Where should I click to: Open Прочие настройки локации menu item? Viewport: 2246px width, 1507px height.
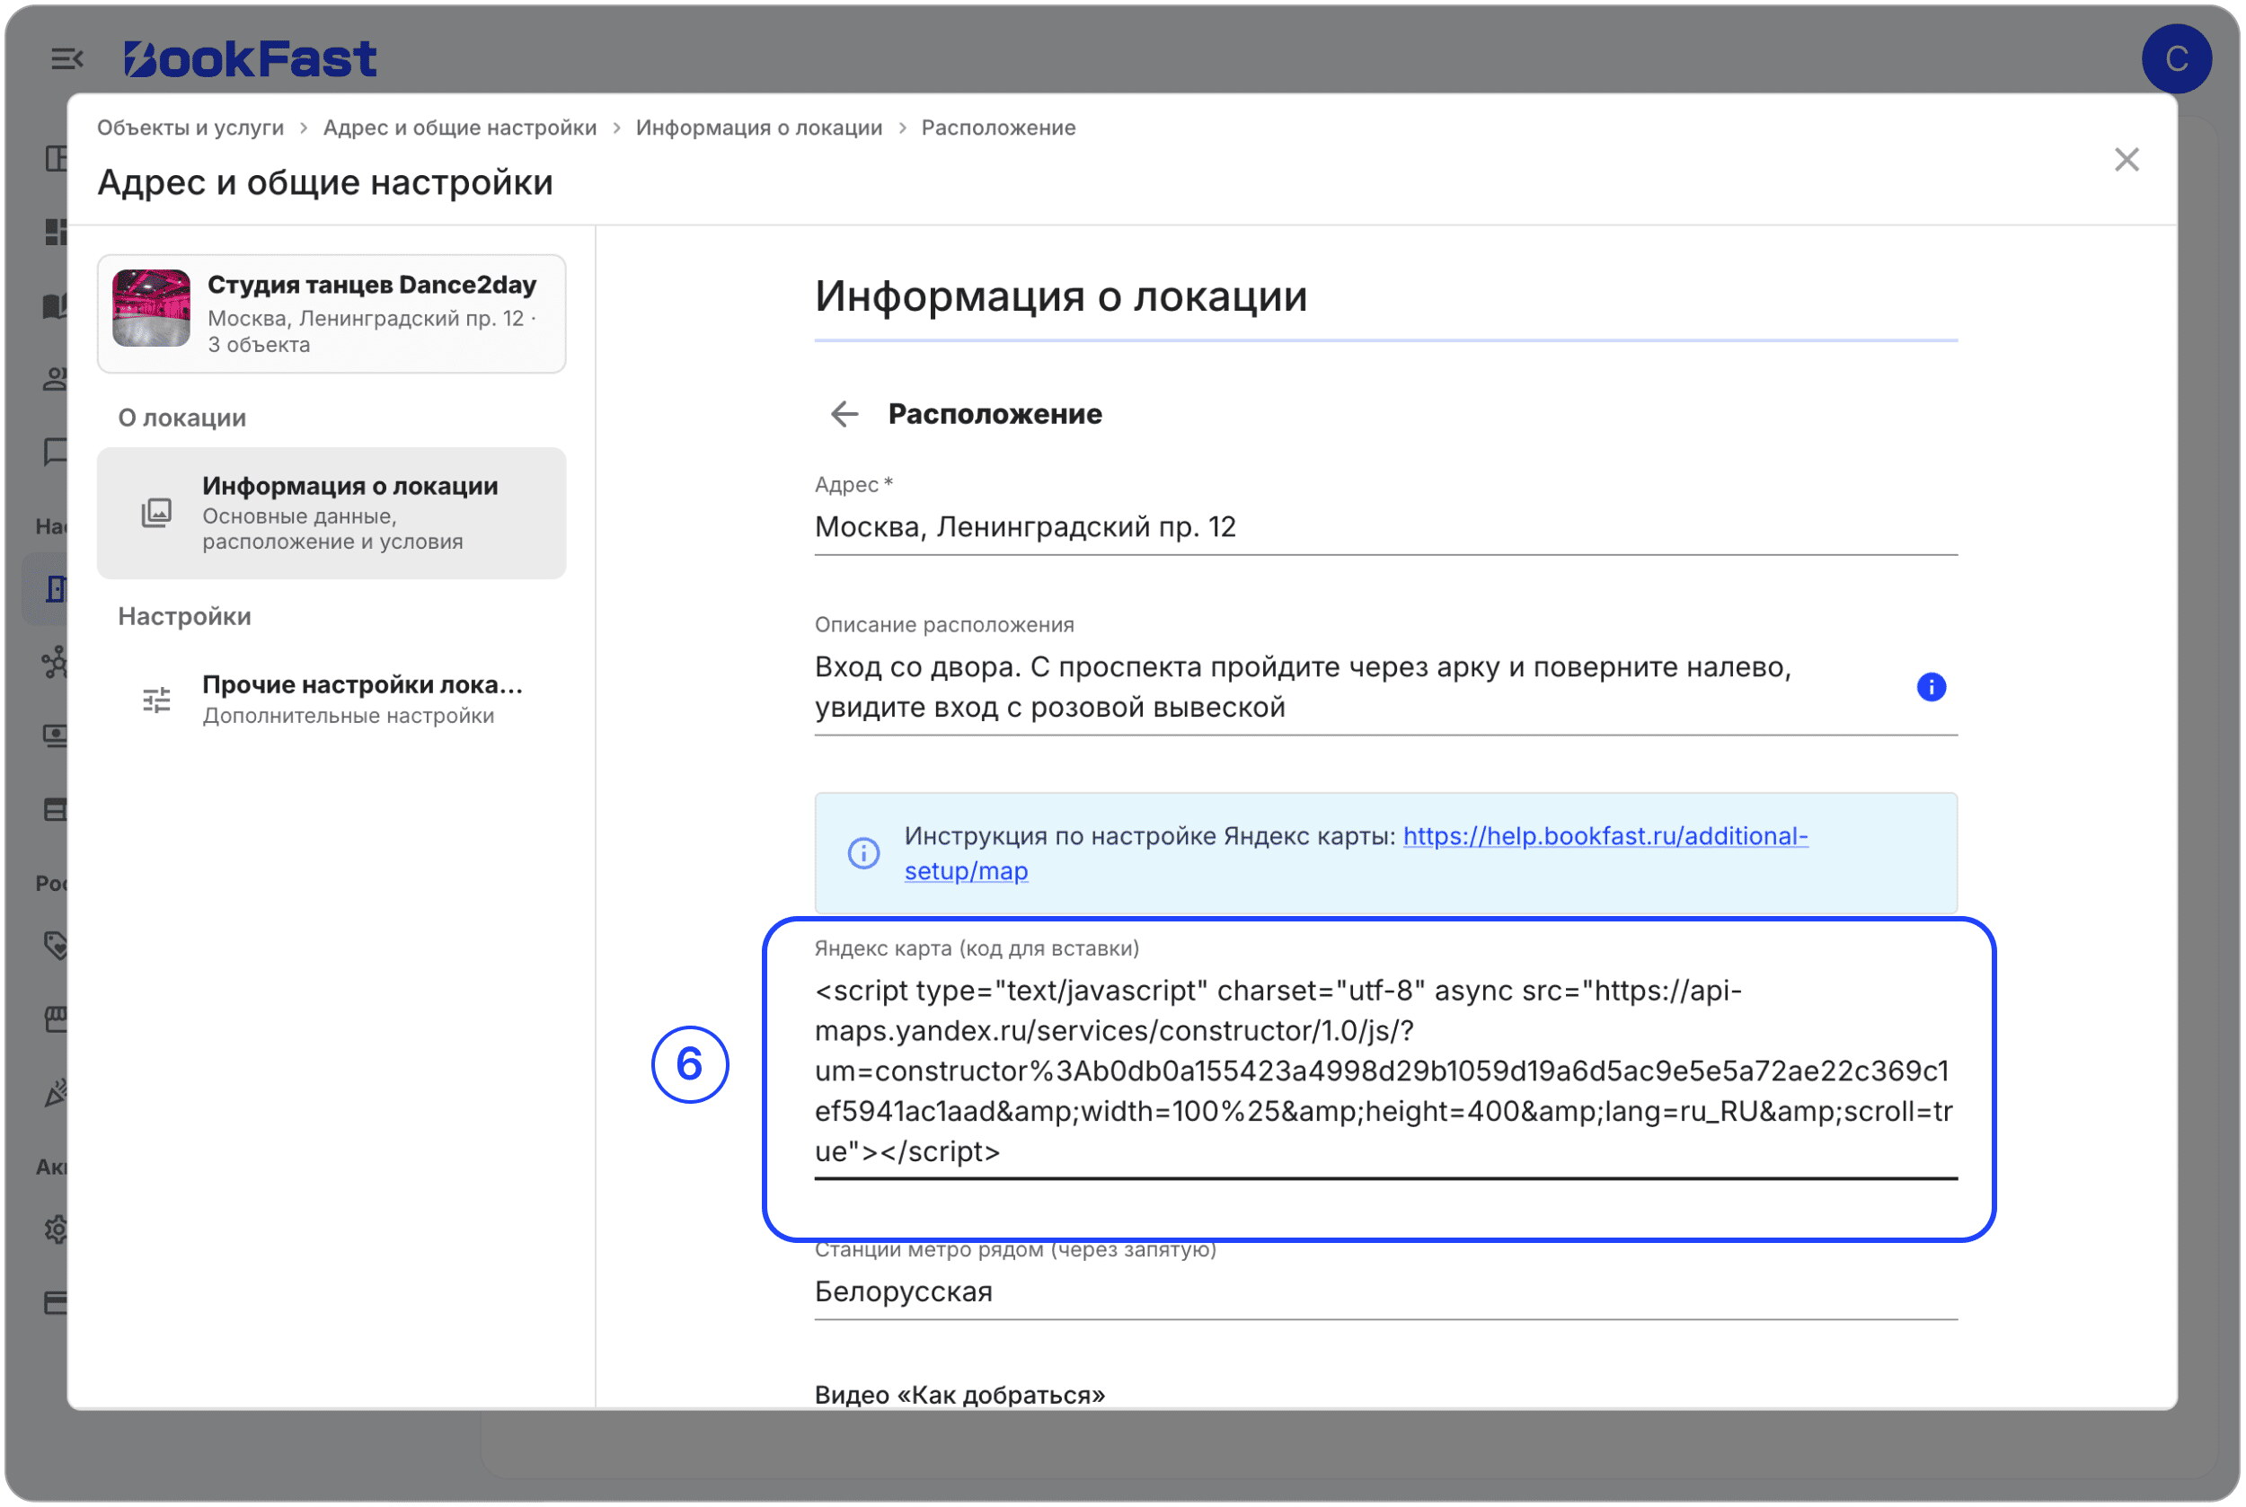[332, 699]
